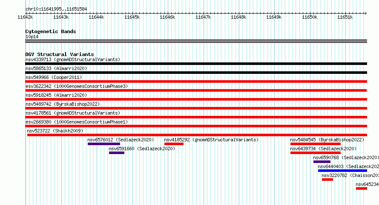379x205 pixels.
Task: Click the 11650k ruler position label
Action: click(x=310, y=17)
